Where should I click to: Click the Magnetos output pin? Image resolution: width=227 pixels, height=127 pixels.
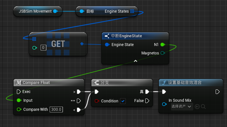point(163,53)
